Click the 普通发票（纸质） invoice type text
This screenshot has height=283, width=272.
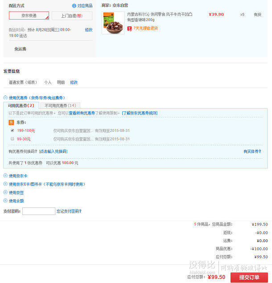click(x=23, y=82)
